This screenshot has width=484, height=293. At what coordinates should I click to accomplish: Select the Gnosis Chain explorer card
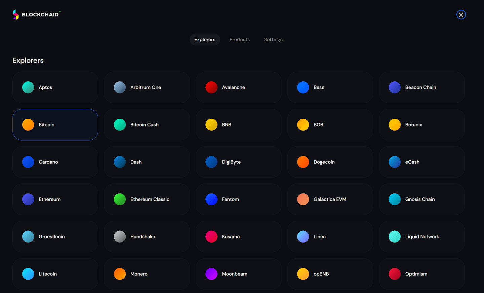pyautogui.click(x=421, y=199)
